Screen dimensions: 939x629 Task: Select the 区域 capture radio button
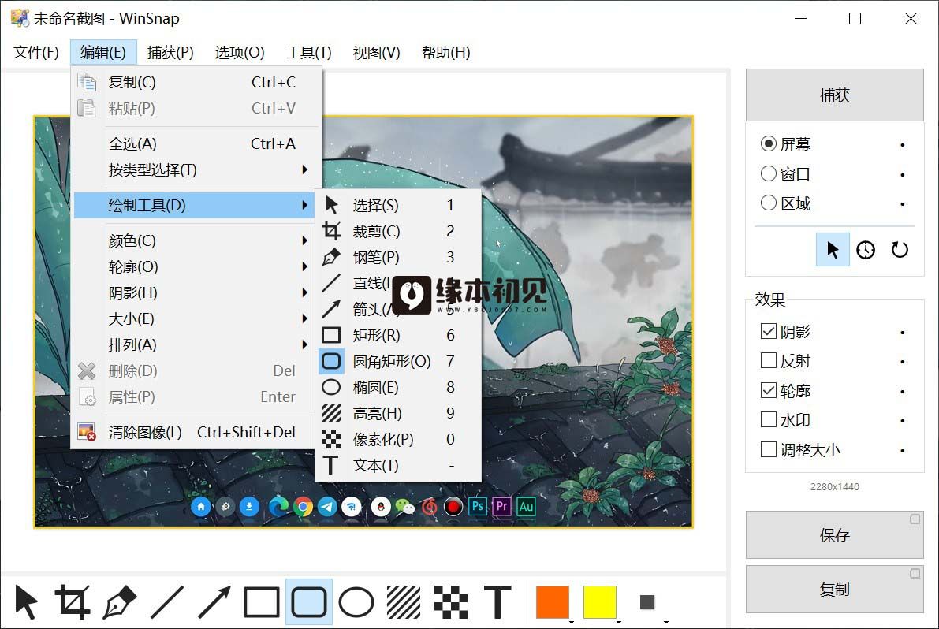coord(769,203)
